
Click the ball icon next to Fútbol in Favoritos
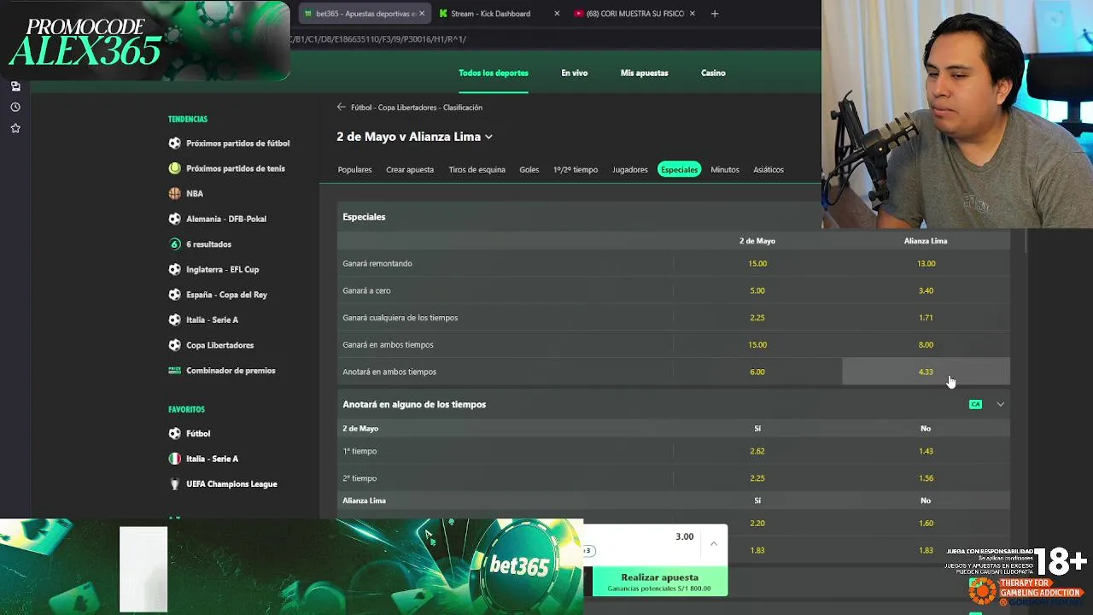pyautogui.click(x=174, y=434)
